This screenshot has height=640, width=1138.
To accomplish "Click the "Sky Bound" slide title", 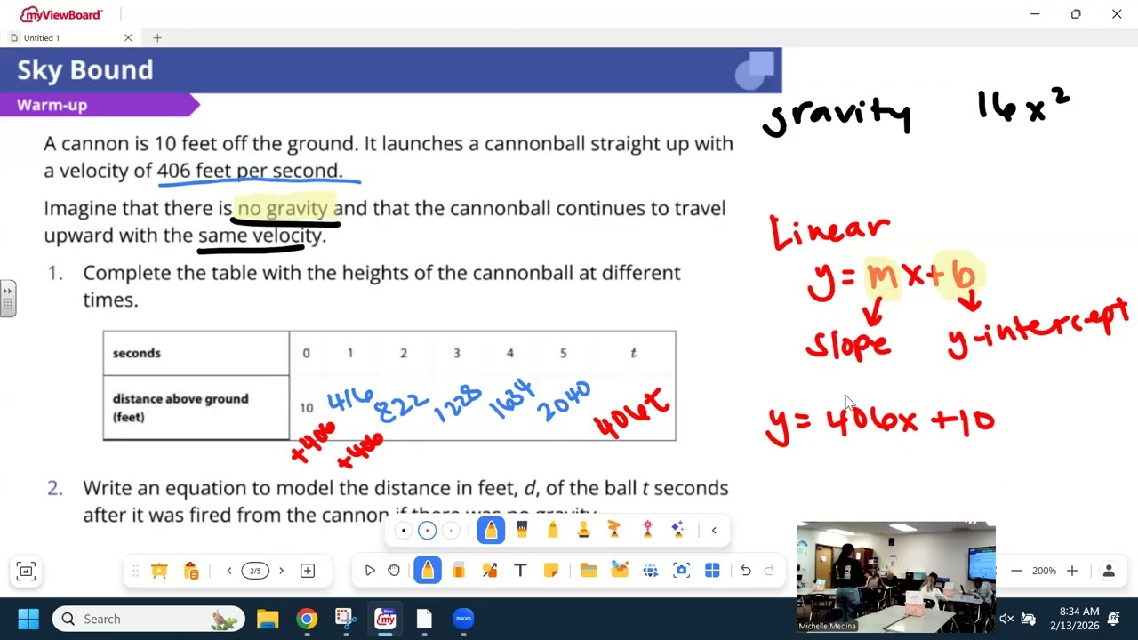I will point(84,70).
